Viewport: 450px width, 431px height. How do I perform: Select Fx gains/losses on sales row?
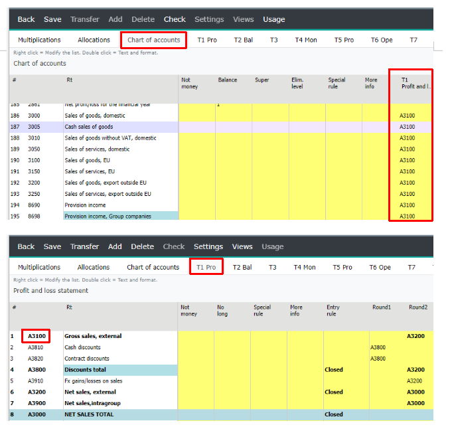click(x=221, y=381)
